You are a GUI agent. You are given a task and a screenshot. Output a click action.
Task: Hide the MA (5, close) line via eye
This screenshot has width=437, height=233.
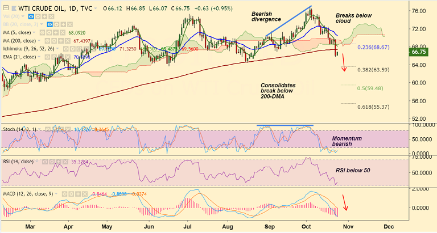click(x=42, y=32)
